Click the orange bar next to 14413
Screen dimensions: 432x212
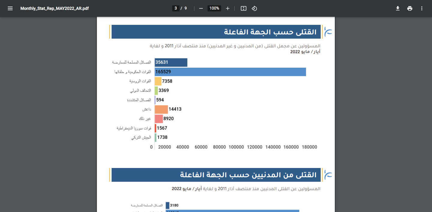[161, 109]
